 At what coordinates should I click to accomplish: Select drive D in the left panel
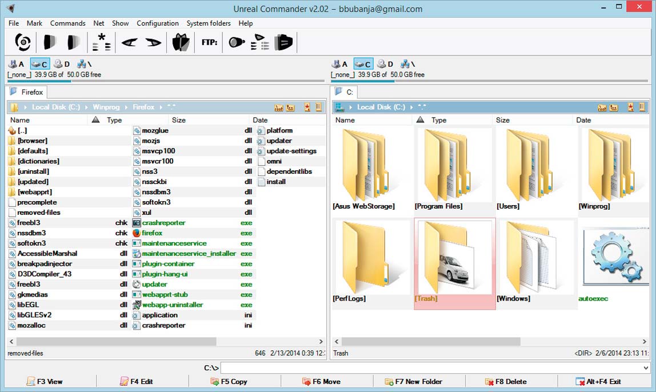click(62, 64)
